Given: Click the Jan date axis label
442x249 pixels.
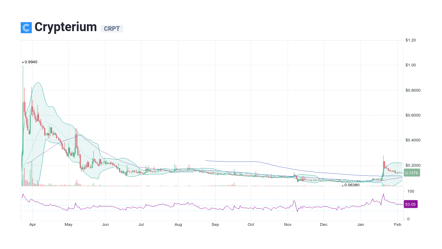Looking at the screenshot, I should point(361,224).
